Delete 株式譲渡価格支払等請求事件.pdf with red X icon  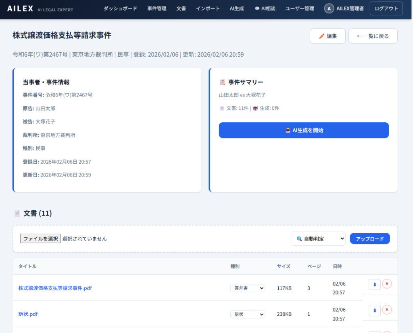coord(387,284)
